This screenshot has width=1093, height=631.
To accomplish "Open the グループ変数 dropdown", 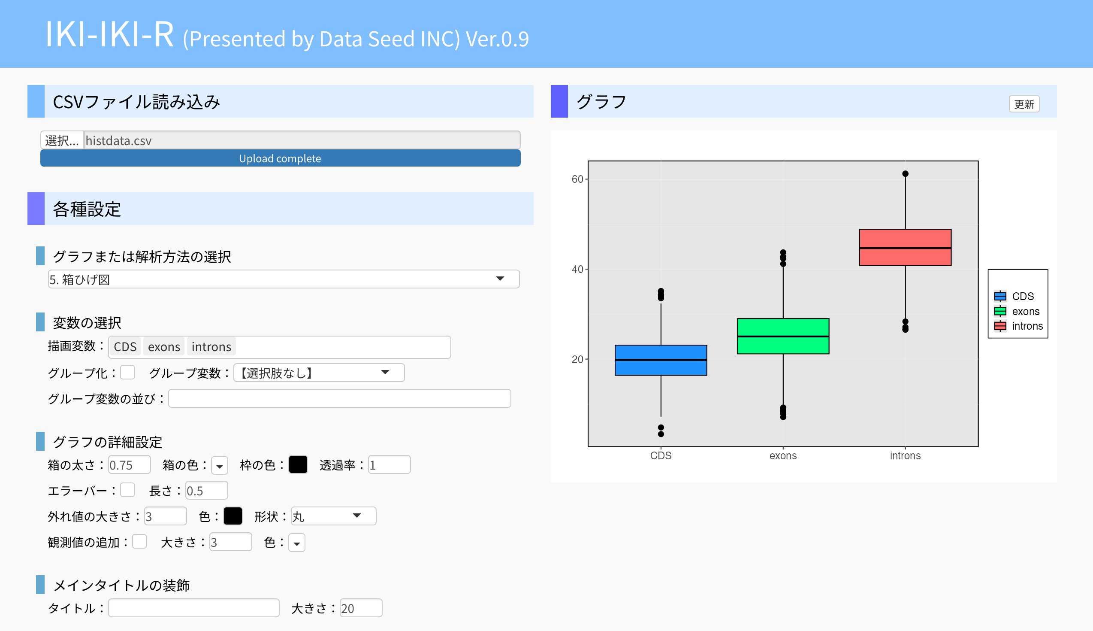I will click(319, 373).
